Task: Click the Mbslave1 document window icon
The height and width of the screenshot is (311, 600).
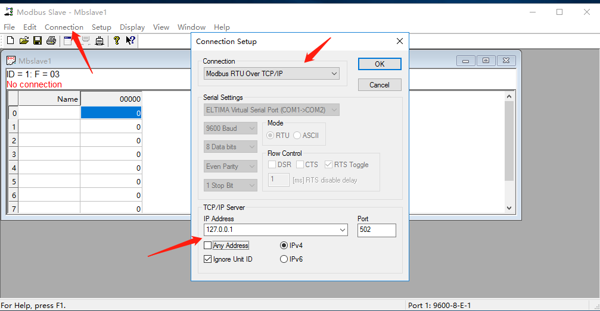Action: coord(11,61)
